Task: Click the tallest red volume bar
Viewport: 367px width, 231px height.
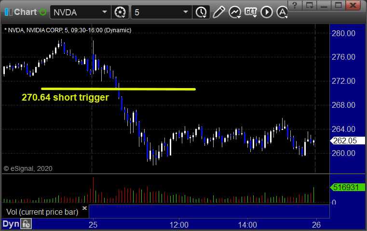Action: pyautogui.click(x=93, y=190)
